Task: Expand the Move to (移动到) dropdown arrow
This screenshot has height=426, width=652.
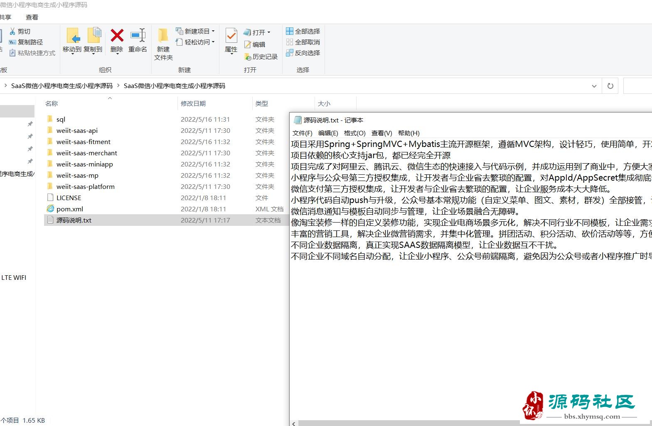Action: click(x=72, y=54)
